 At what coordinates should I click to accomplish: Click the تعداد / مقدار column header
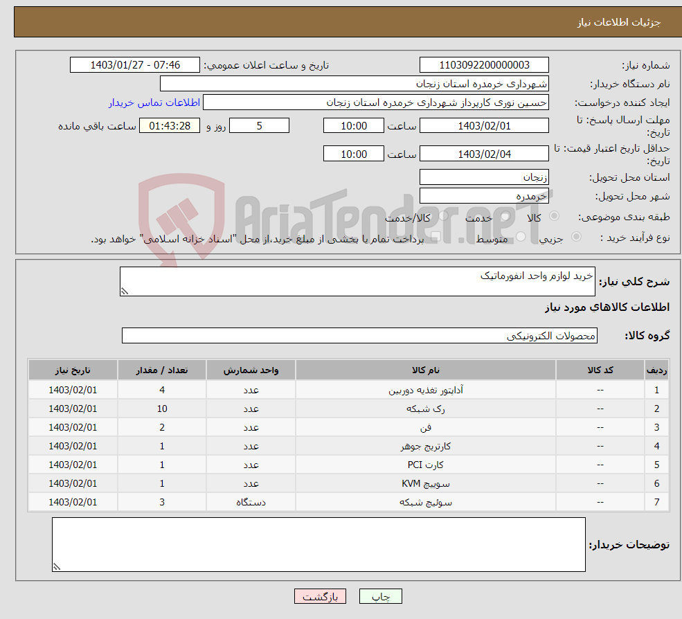(162, 370)
